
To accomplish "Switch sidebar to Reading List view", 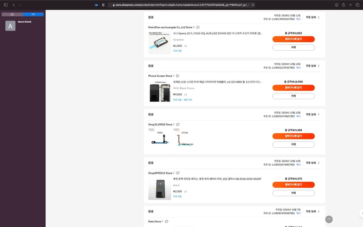I will pos(33,15).
